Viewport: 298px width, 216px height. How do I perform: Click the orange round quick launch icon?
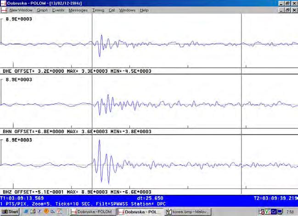pos(46,211)
